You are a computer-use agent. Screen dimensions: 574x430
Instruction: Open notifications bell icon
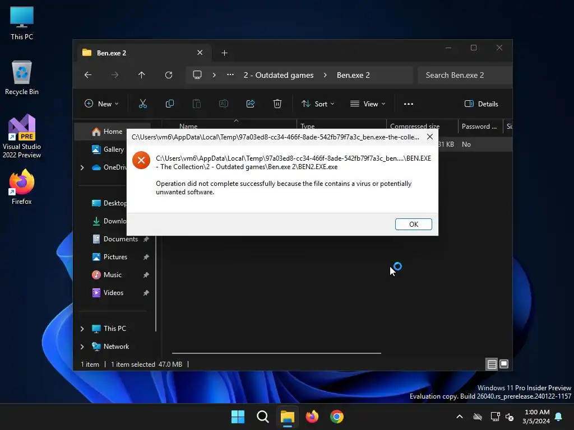(x=559, y=417)
